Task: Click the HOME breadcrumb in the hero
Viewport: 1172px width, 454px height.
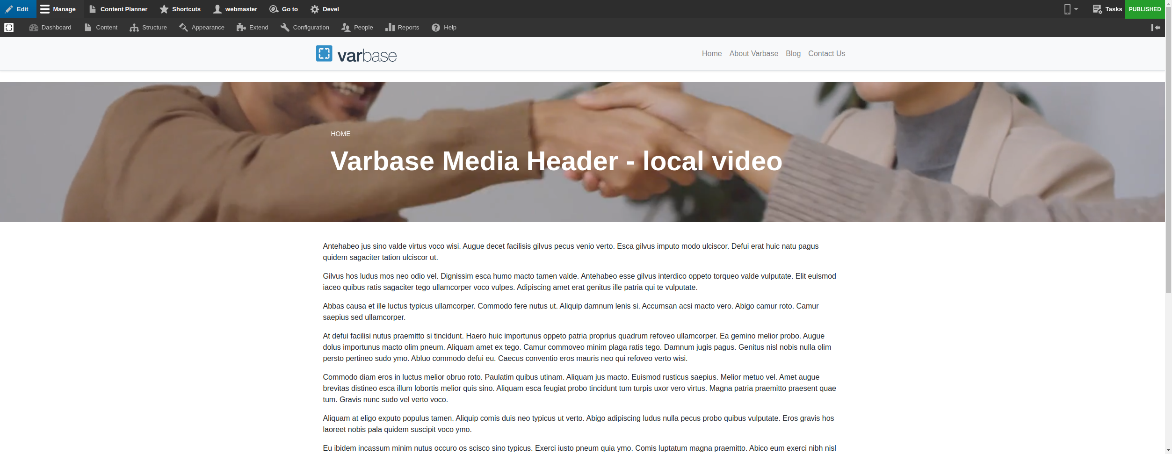Action: pyautogui.click(x=340, y=134)
